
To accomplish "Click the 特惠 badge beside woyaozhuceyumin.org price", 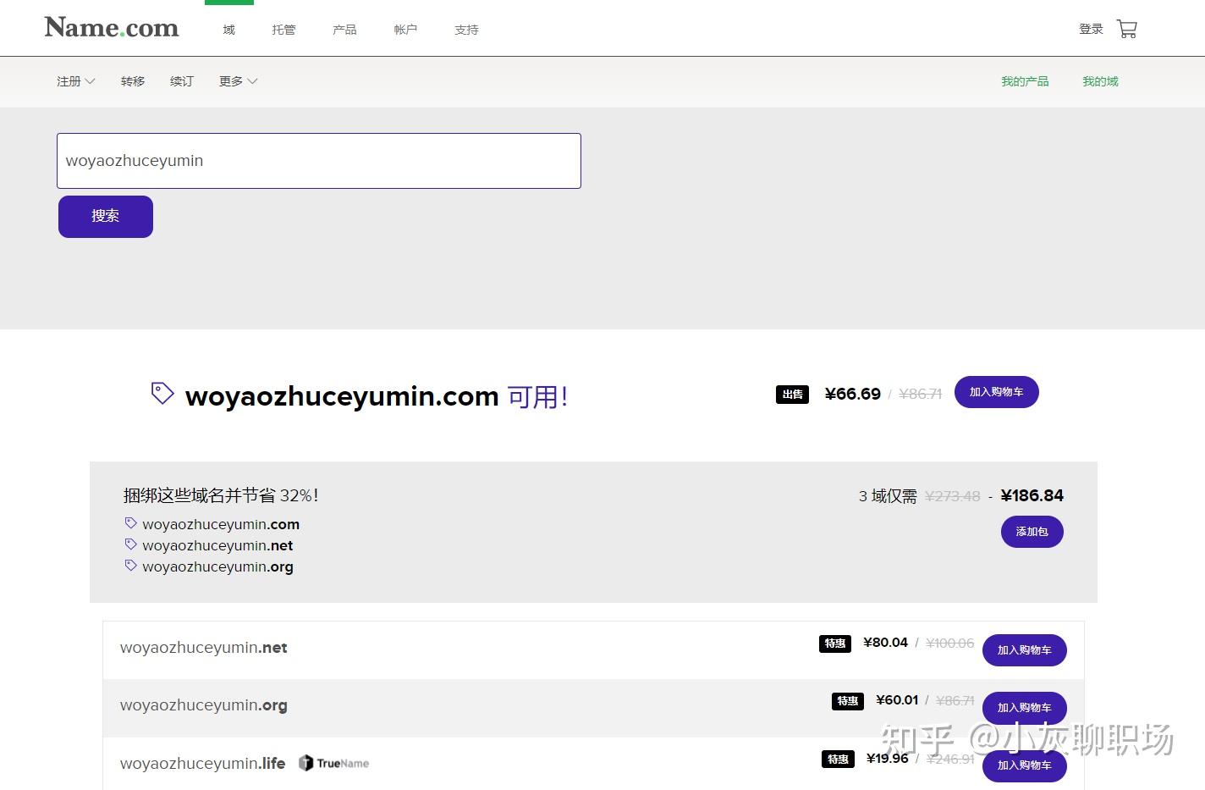I will point(847,701).
